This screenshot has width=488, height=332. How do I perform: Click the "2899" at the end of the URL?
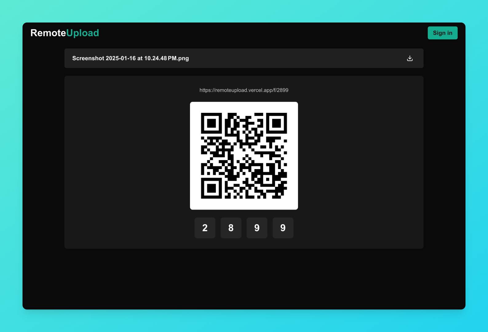283,90
